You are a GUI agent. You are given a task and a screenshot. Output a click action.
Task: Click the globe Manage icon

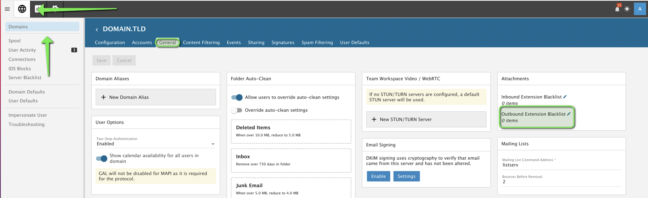(22, 9)
